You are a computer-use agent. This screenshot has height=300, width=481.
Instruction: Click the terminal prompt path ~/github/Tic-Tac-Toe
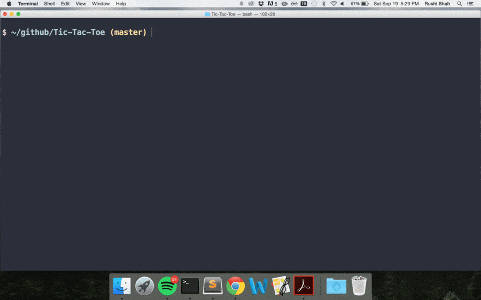click(58, 32)
